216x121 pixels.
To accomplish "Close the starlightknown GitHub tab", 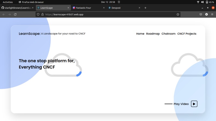I will pos(33,8).
